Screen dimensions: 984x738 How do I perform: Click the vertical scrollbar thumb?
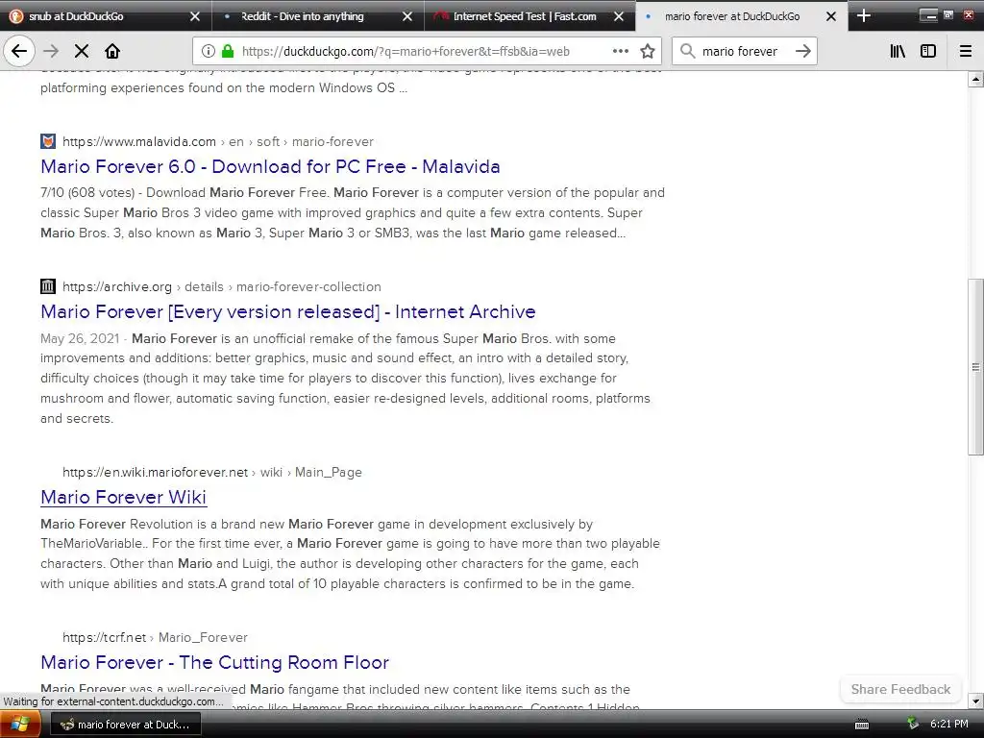pyautogui.click(x=975, y=366)
